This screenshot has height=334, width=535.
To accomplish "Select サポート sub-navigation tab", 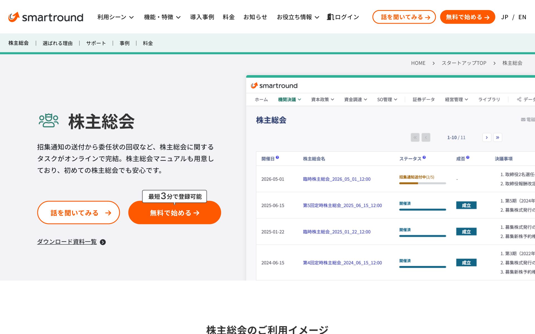I will point(96,43).
